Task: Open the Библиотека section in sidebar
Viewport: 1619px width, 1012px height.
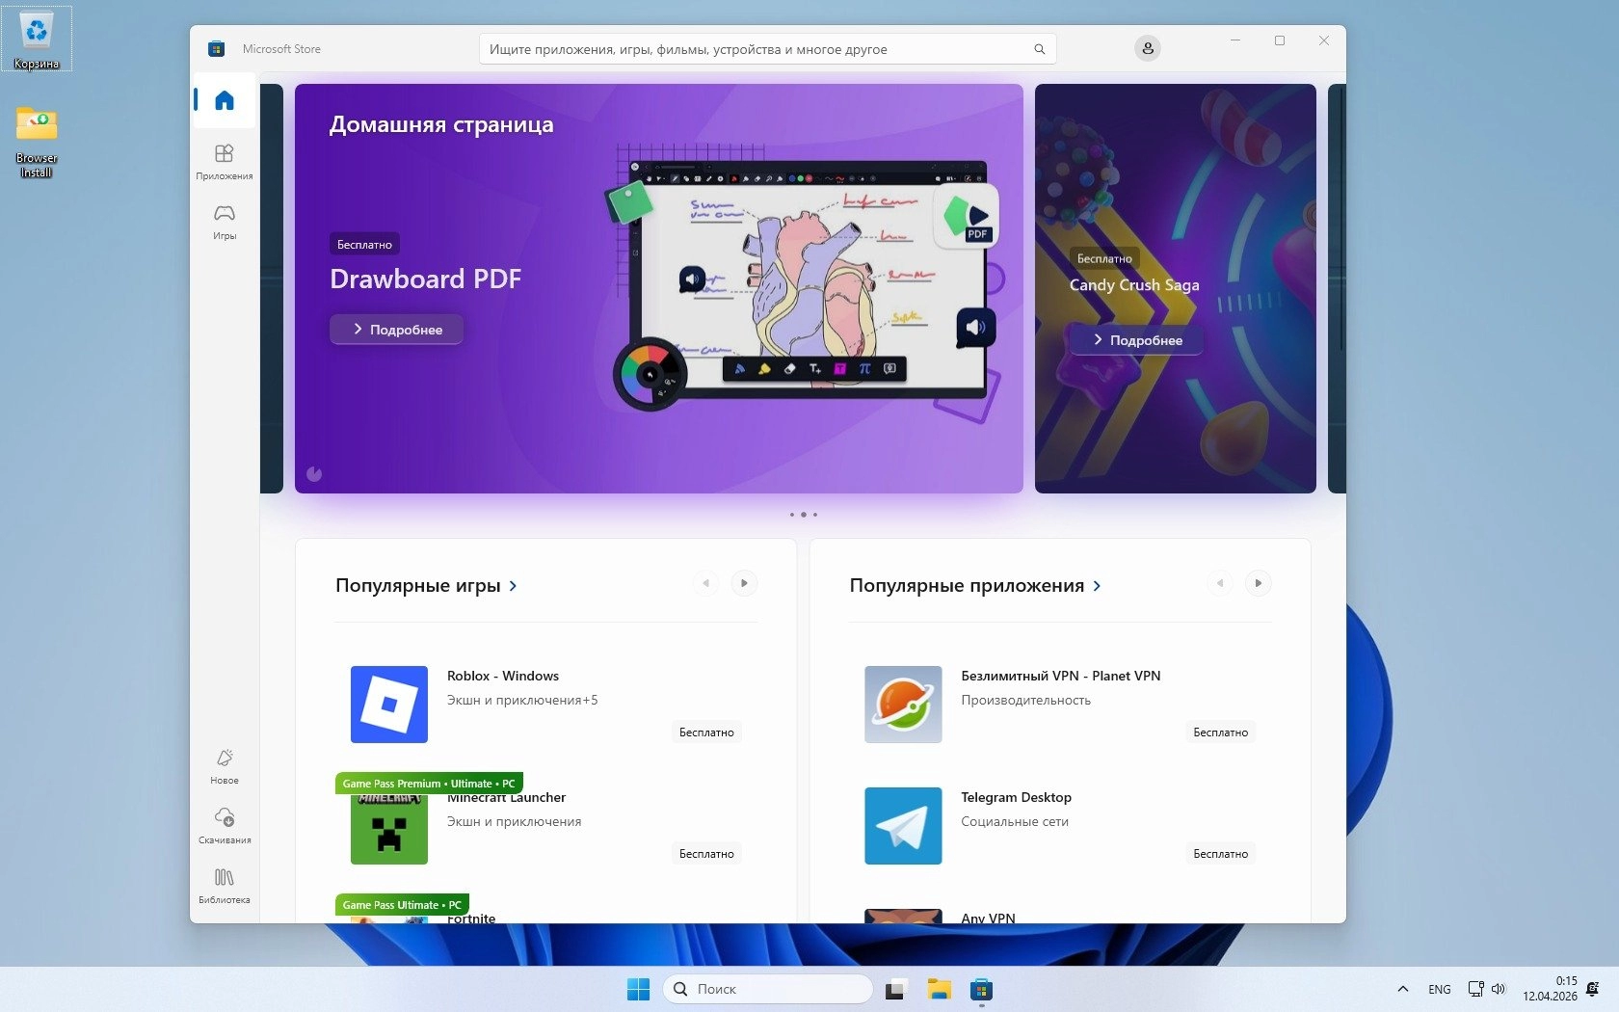Action: [x=225, y=886]
